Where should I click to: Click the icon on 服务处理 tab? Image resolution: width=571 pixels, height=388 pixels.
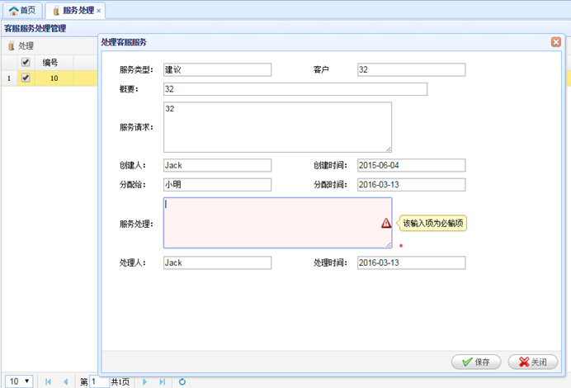click(56, 11)
